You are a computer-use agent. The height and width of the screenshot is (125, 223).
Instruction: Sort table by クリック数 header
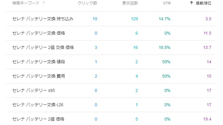coord(87,3)
